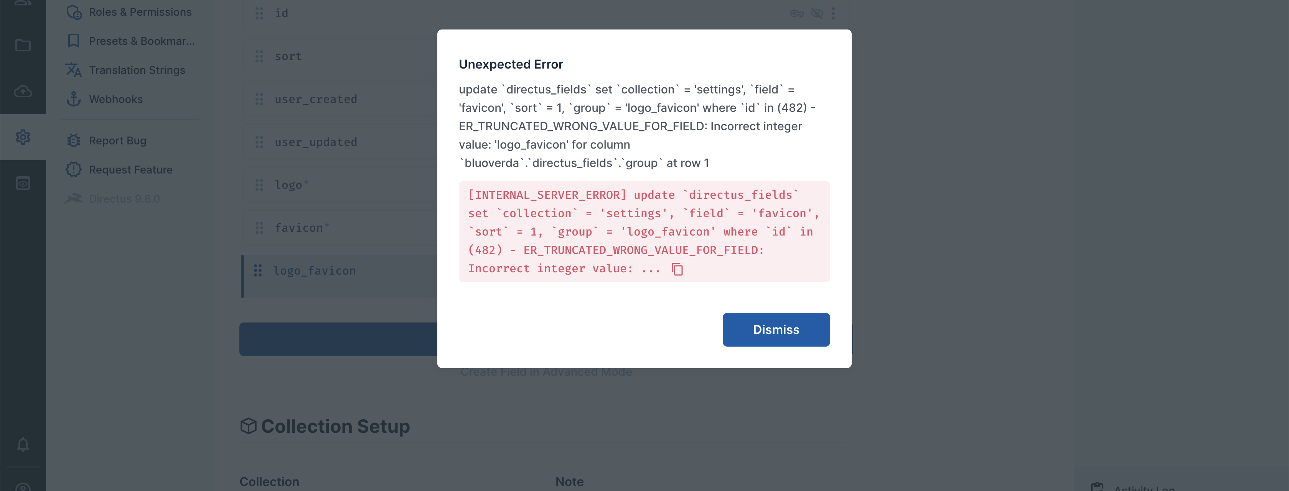
Task: Open the Insights module icon below Settings
Action: click(x=23, y=182)
